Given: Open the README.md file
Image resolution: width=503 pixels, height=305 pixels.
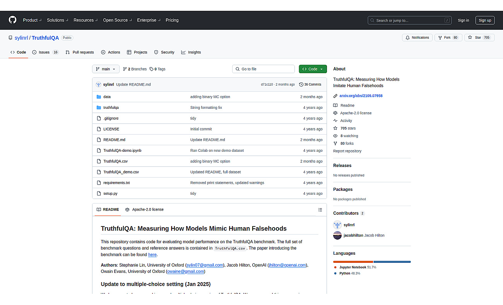Looking at the screenshot, I should click(114, 140).
